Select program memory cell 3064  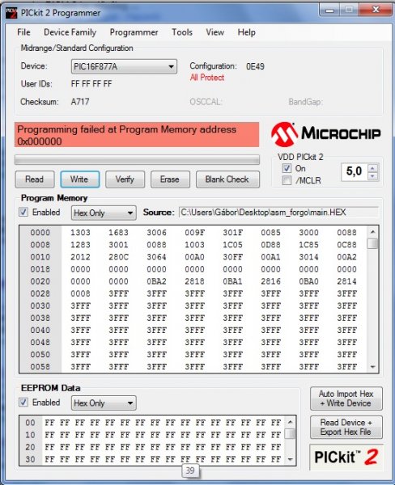[x=156, y=257]
